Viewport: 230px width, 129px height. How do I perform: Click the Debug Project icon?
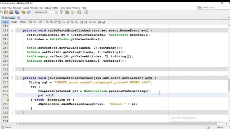pos(79,13)
